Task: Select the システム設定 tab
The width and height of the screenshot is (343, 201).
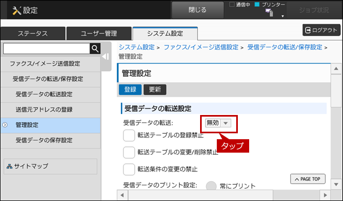Action: pyautogui.click(x=165, y=33)
